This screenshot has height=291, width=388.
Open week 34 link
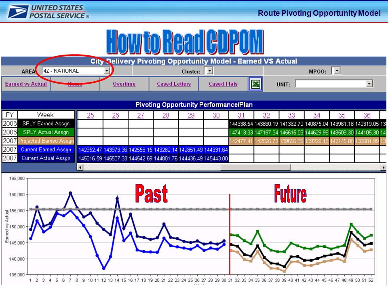[317, 115]
